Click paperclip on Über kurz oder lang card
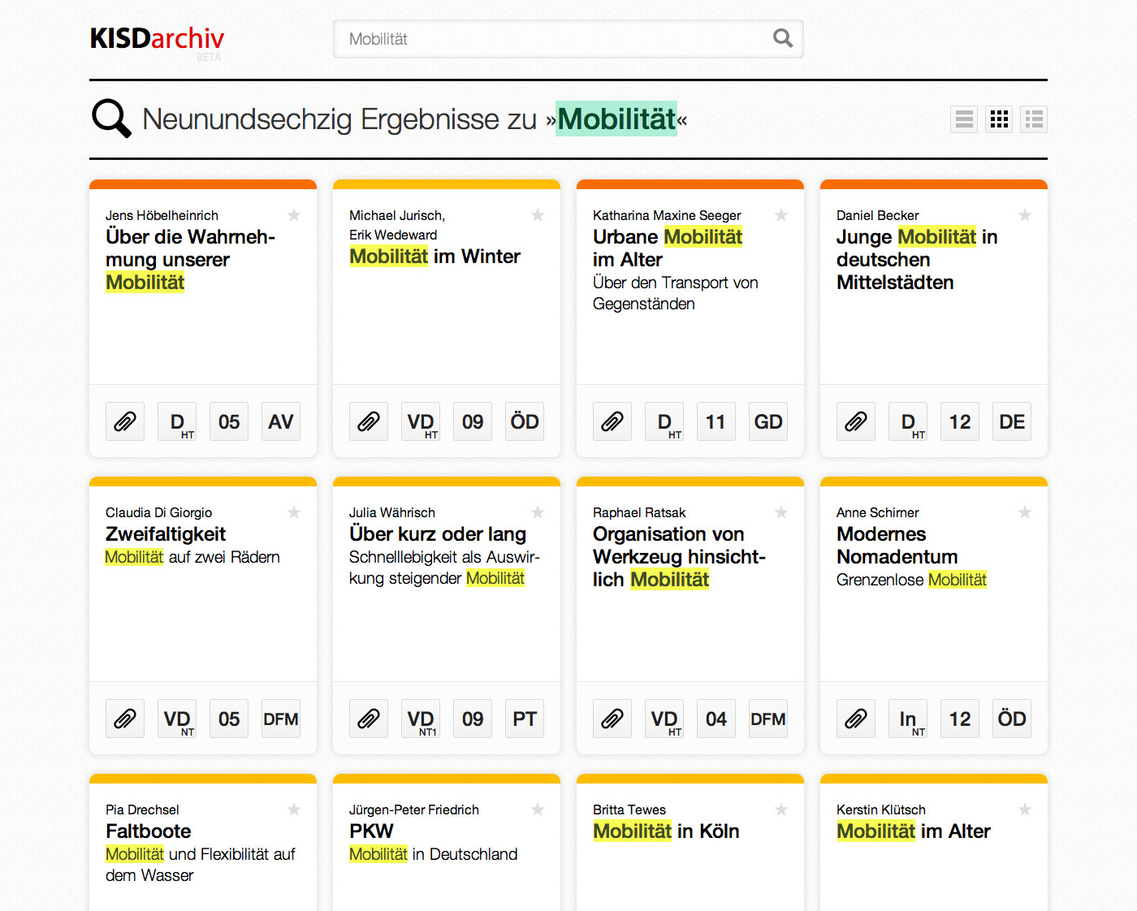Image resolution: width=1137 pixels, height=911 pixels. click(x=369, y=719)
